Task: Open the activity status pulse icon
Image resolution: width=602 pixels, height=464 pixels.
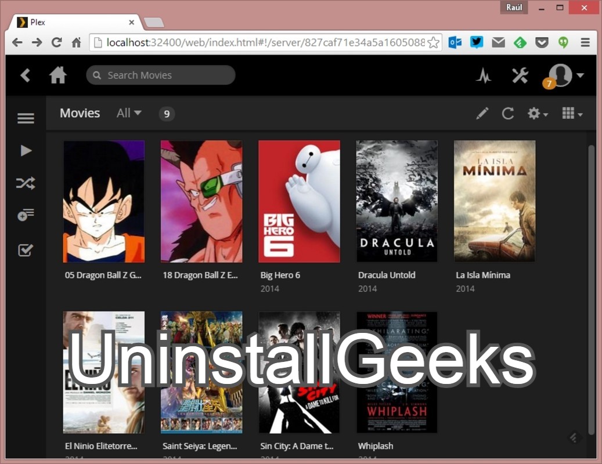Action: [484, 75]
